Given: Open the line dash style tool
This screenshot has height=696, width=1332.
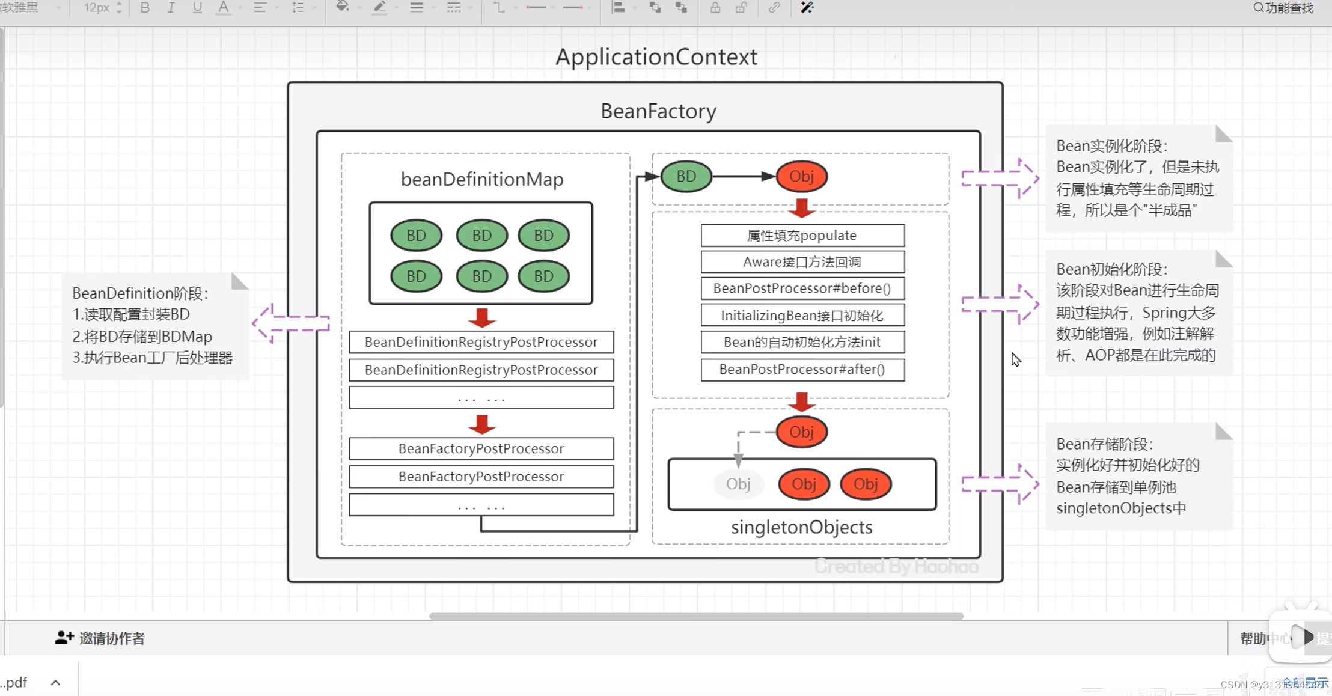Looking at the screenshot, I should coord(454,8).
